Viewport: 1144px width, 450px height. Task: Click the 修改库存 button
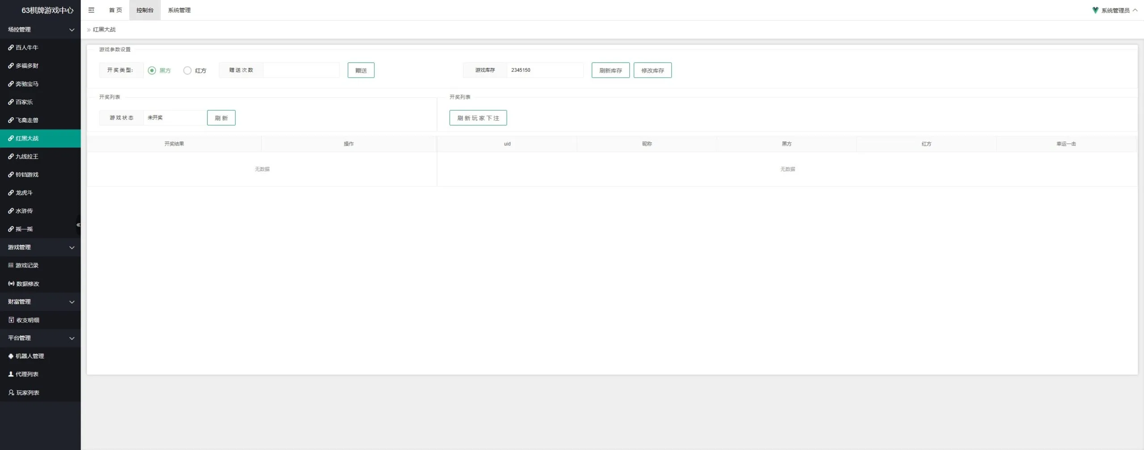coord(652,70)
